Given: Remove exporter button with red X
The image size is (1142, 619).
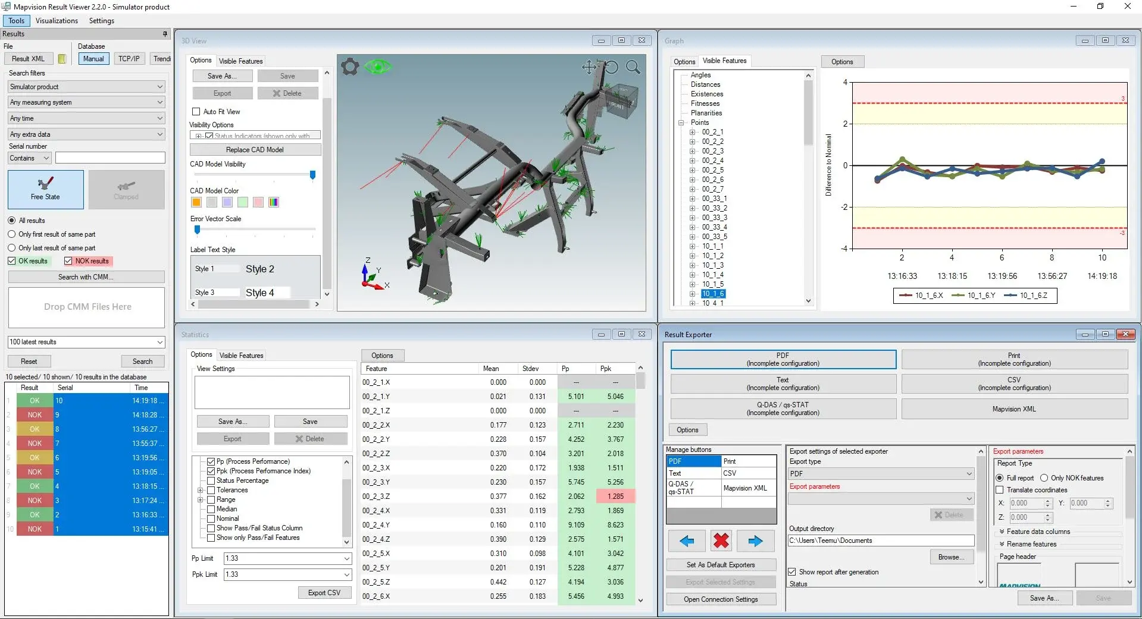Looking at the screenshot, I should pyautogui.click(x=721, y=541).
